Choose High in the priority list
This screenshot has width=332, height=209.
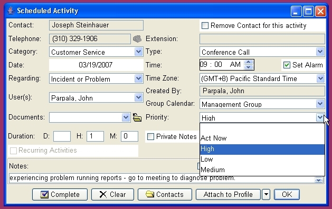(262, 150)
